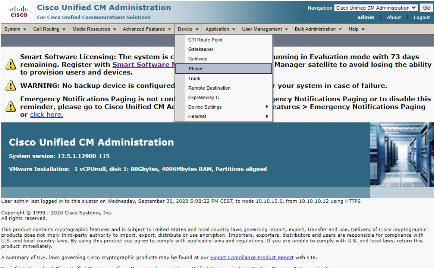Viewport: 434px width, 268px height.
Task: Click warning icon beside Smart Software Licensing
Action: [x=10, y=64]
